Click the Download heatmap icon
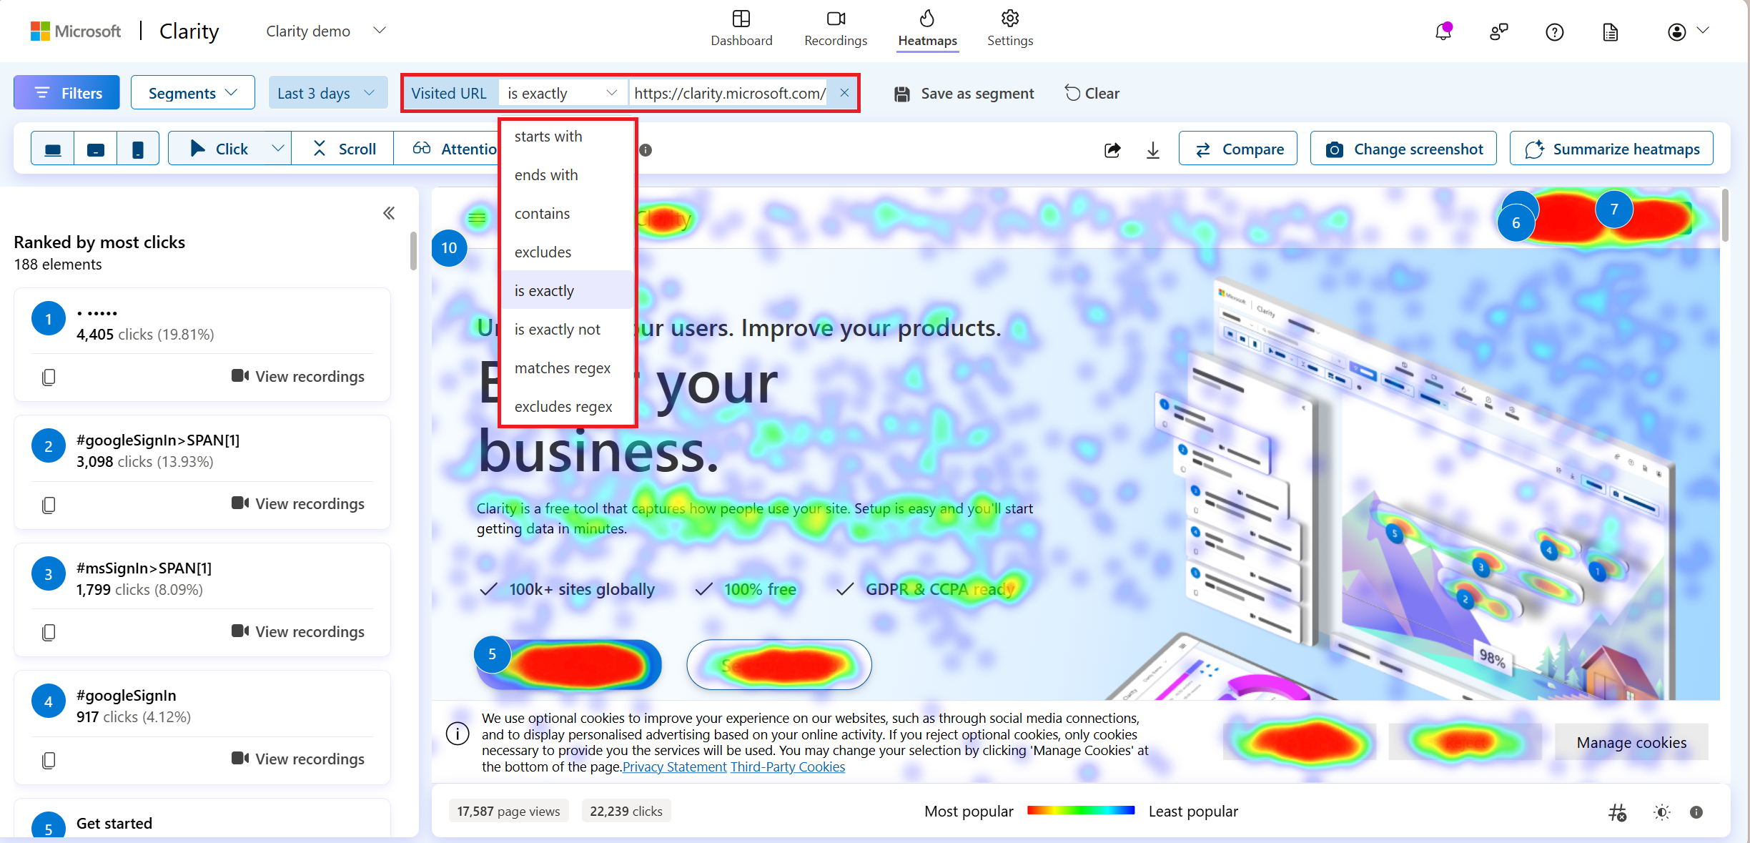Screen dimensions: 1750x843 tap(1153, 149)
